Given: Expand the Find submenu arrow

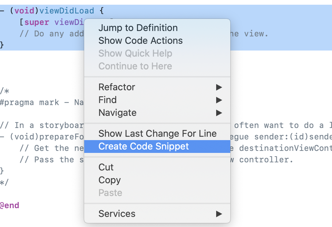Looking at the screenshot, I should [219, 100].
